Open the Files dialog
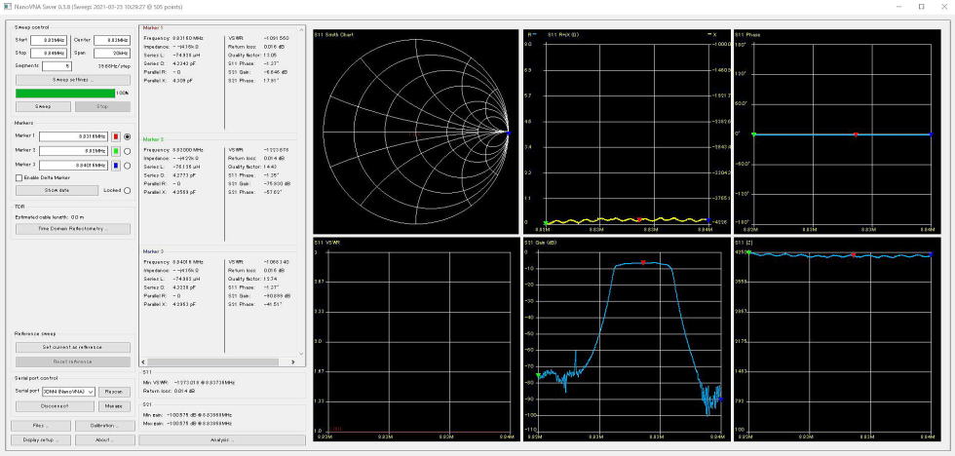This screenshot has height=456, width=955. [41, 426]
